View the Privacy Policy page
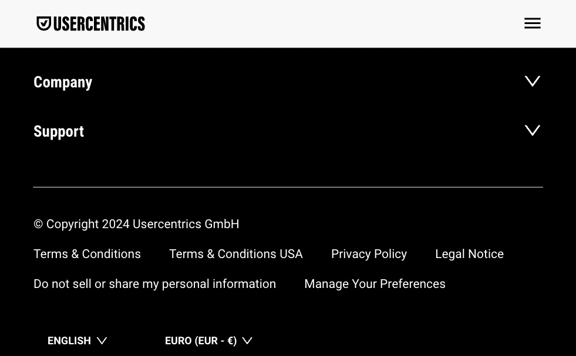576x356 pixels. (369, 254)
